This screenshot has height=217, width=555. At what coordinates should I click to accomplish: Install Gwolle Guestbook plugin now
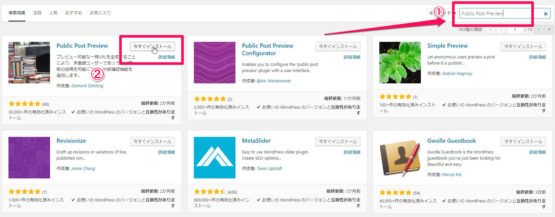523,141
